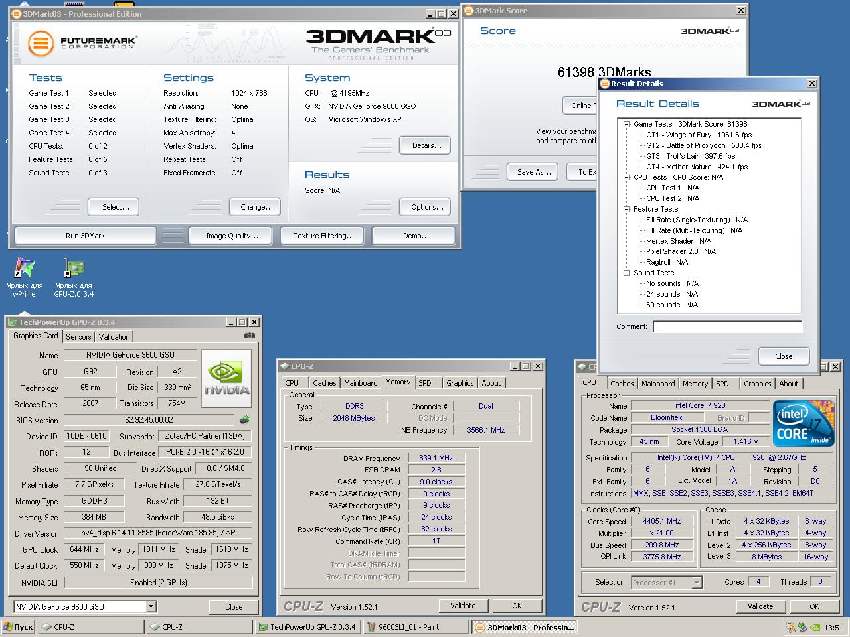Click the BIOS save chip icon in GPU-Z

[x=244, y=419]
